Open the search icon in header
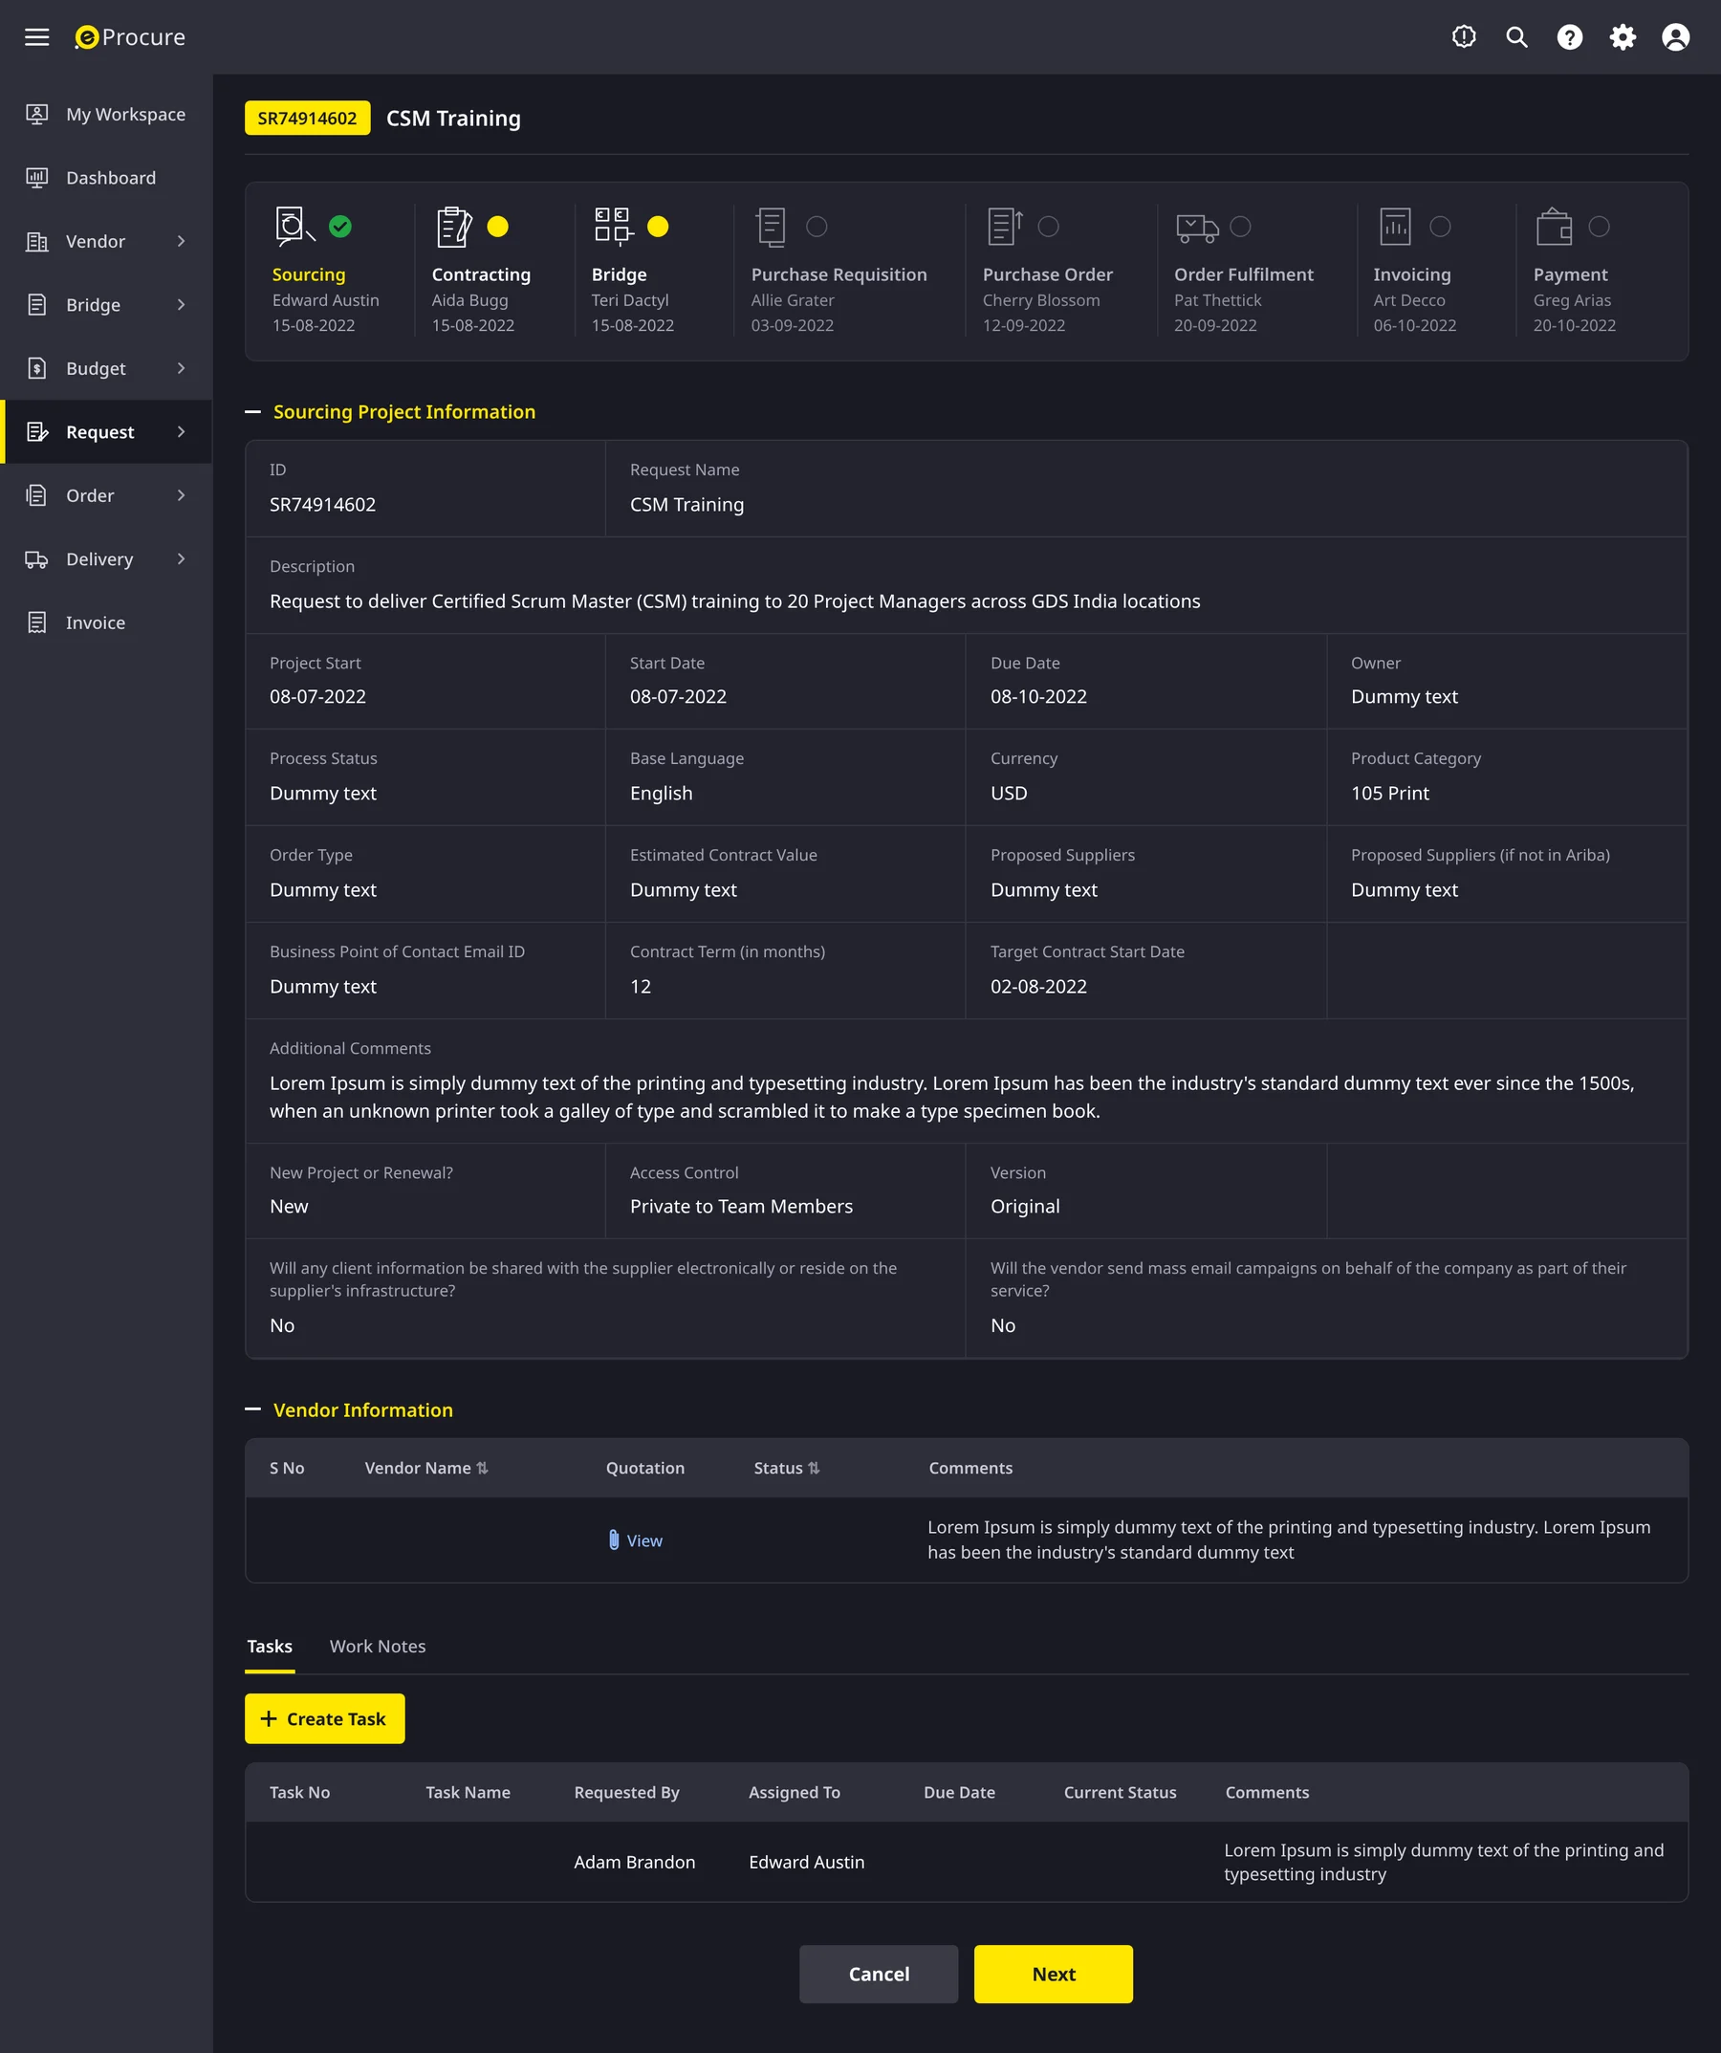 click(x=1515, y=37)
